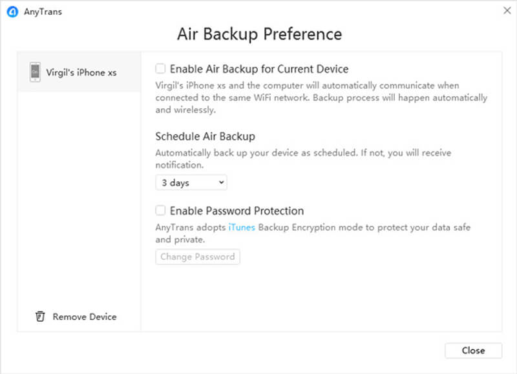Follow the blue iTunes link
The width and height of the screenshot is (517, 374).
[x=242, y=227]
